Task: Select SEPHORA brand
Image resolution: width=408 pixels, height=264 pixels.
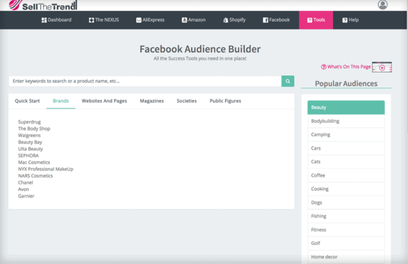Action: tap(28, 155)
